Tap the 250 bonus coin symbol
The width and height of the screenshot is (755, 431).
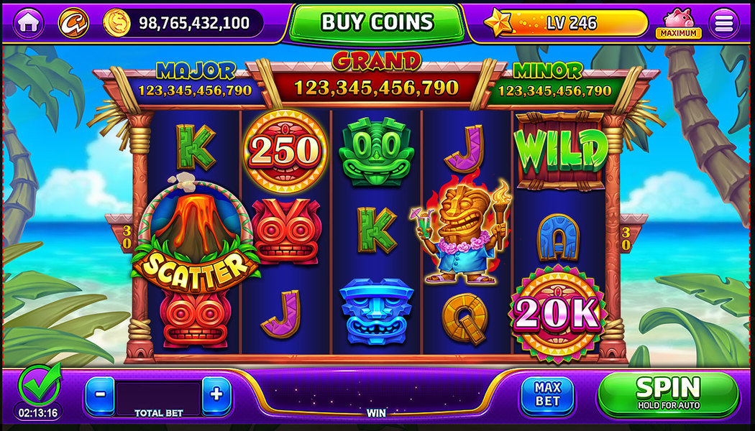click(x=285, y=151)
